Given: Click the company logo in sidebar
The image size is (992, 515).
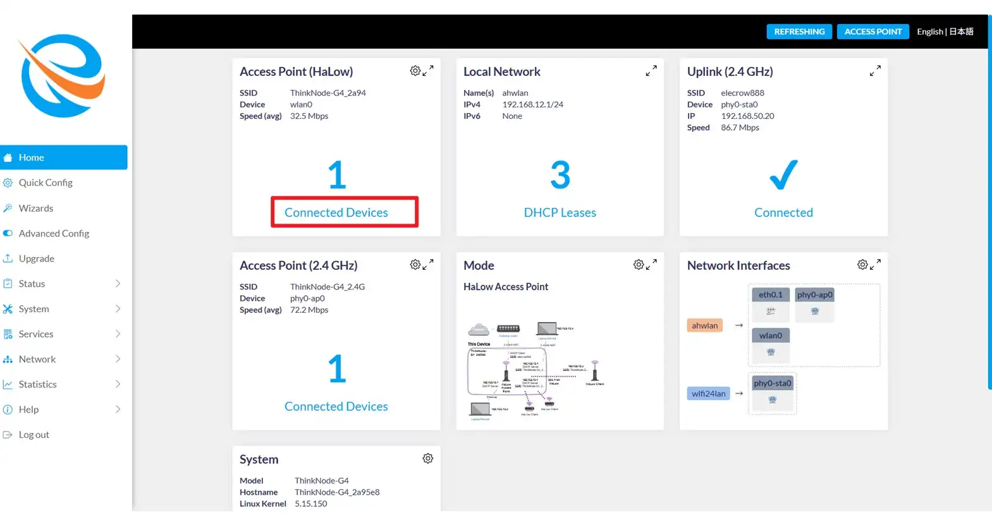Looking at the screenshot, I should point(62,76).
